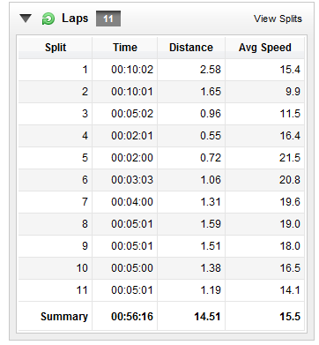
Task: Sort by the Distance column header
Action: (x=191, y=48)
